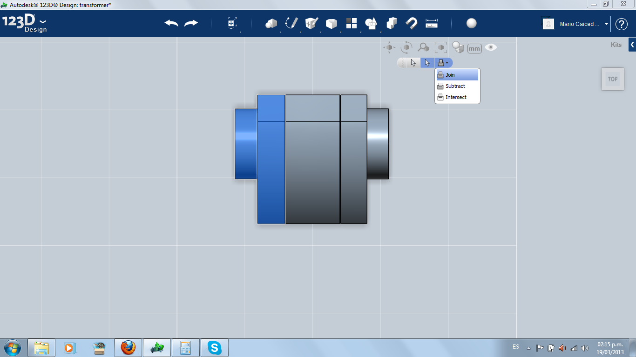Undo the last action with the Undo arrow
This screenshot has width=636, height=357.
(x=171, y=23)
